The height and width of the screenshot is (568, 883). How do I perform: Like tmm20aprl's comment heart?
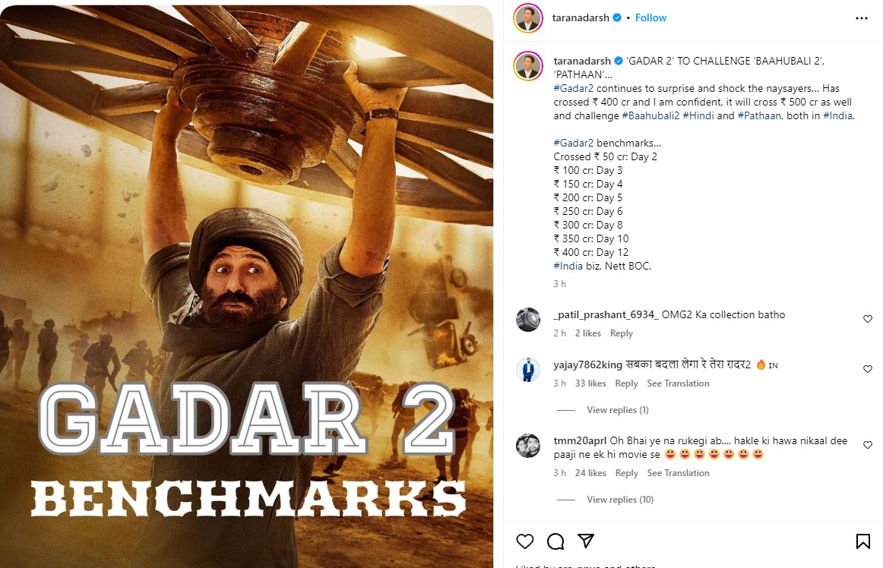point(868,445)
